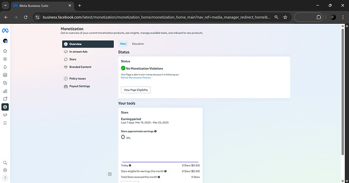Click the Stars approximate earnings info icon
Image resolution: width=349 pixels, height=183 pixels.
click(155, 131)
